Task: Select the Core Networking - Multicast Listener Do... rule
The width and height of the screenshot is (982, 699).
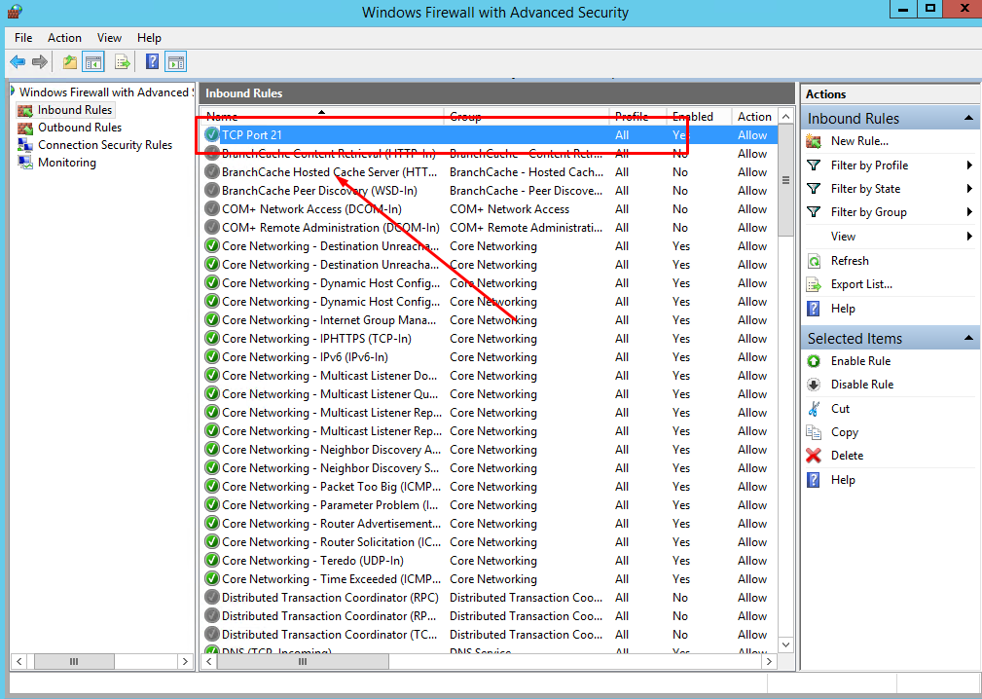Action: [x=490, y=376]
